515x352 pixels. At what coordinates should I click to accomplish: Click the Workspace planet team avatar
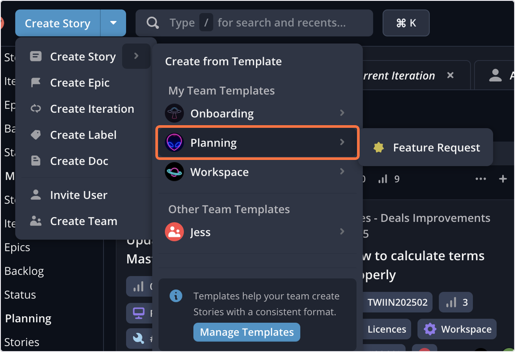(174, 172)
